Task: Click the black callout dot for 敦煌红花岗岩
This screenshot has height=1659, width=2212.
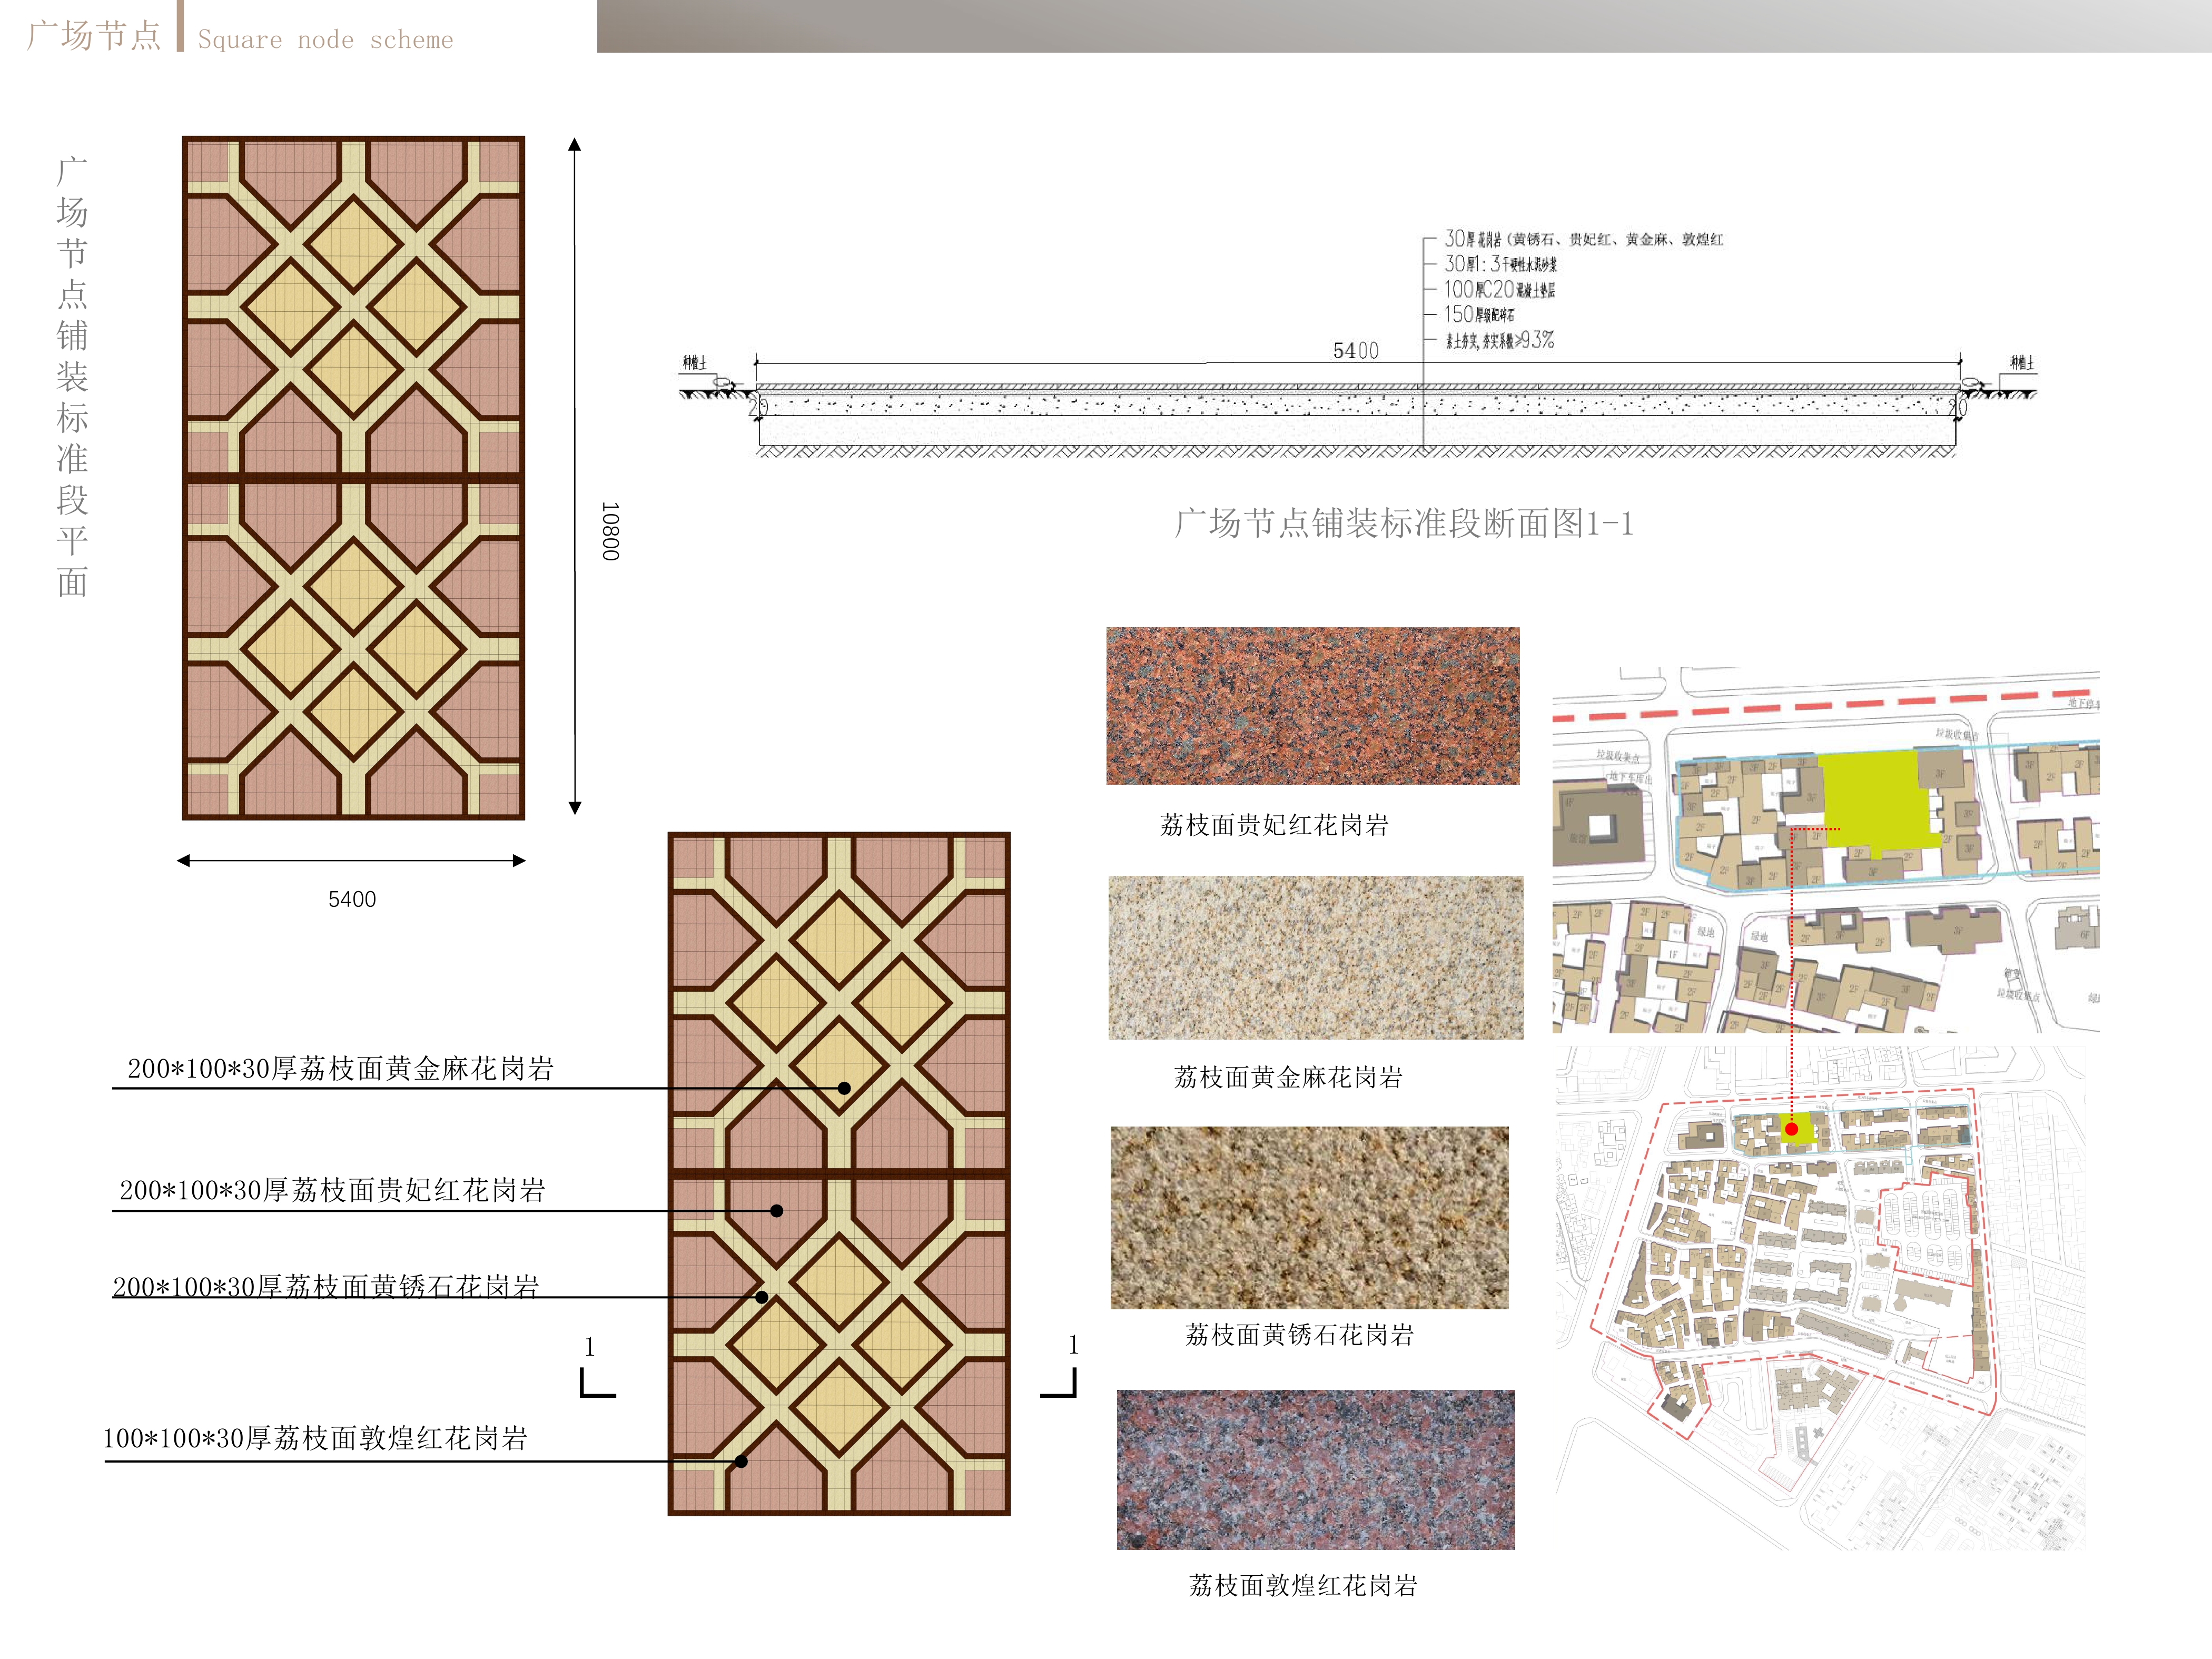Action: [x=741, y=1461]
